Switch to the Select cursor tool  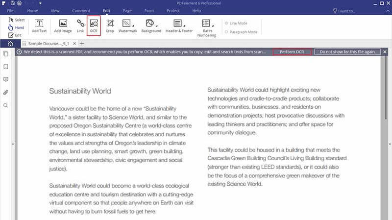17,20
